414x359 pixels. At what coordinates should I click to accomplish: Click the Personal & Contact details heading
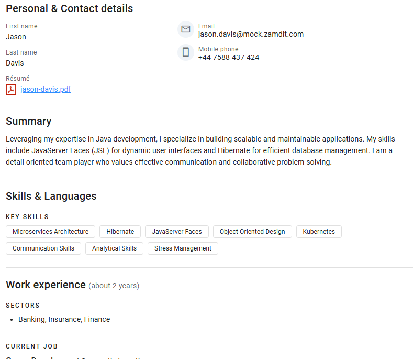pyautogui.click(x=69, y=9)
